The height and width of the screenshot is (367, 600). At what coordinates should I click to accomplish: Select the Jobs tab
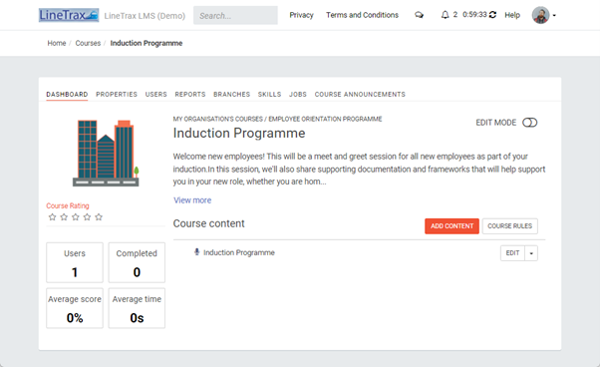[298, 94]
